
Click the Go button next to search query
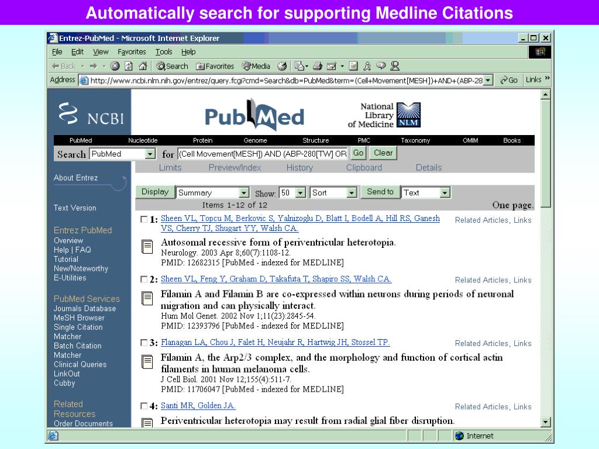(x=358, y=153)
